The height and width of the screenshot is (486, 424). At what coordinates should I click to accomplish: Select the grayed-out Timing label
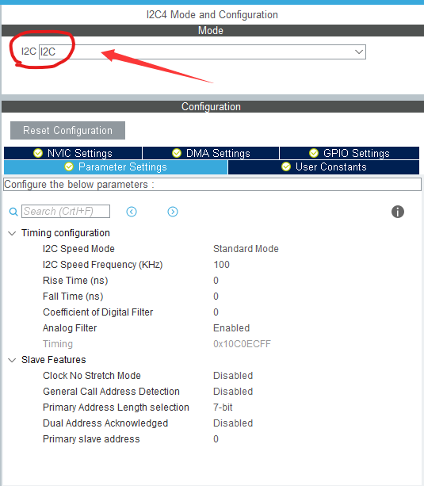[x=58, y=344]
